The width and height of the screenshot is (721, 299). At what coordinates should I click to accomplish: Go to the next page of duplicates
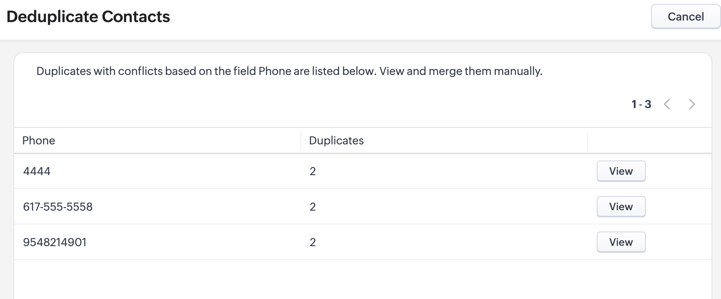pyautogui.click(x=692, y=104)
